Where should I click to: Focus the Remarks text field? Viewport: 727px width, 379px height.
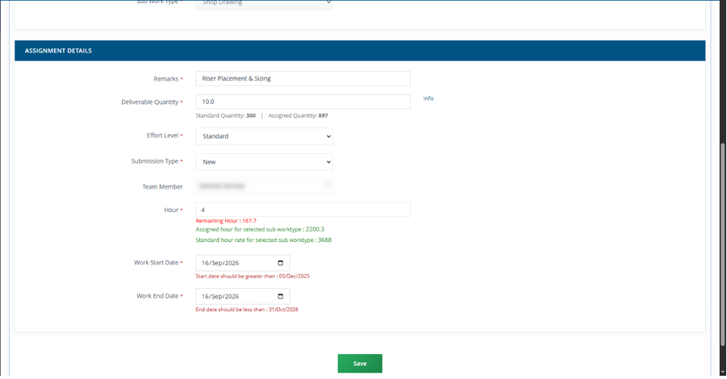coord(303,78)
